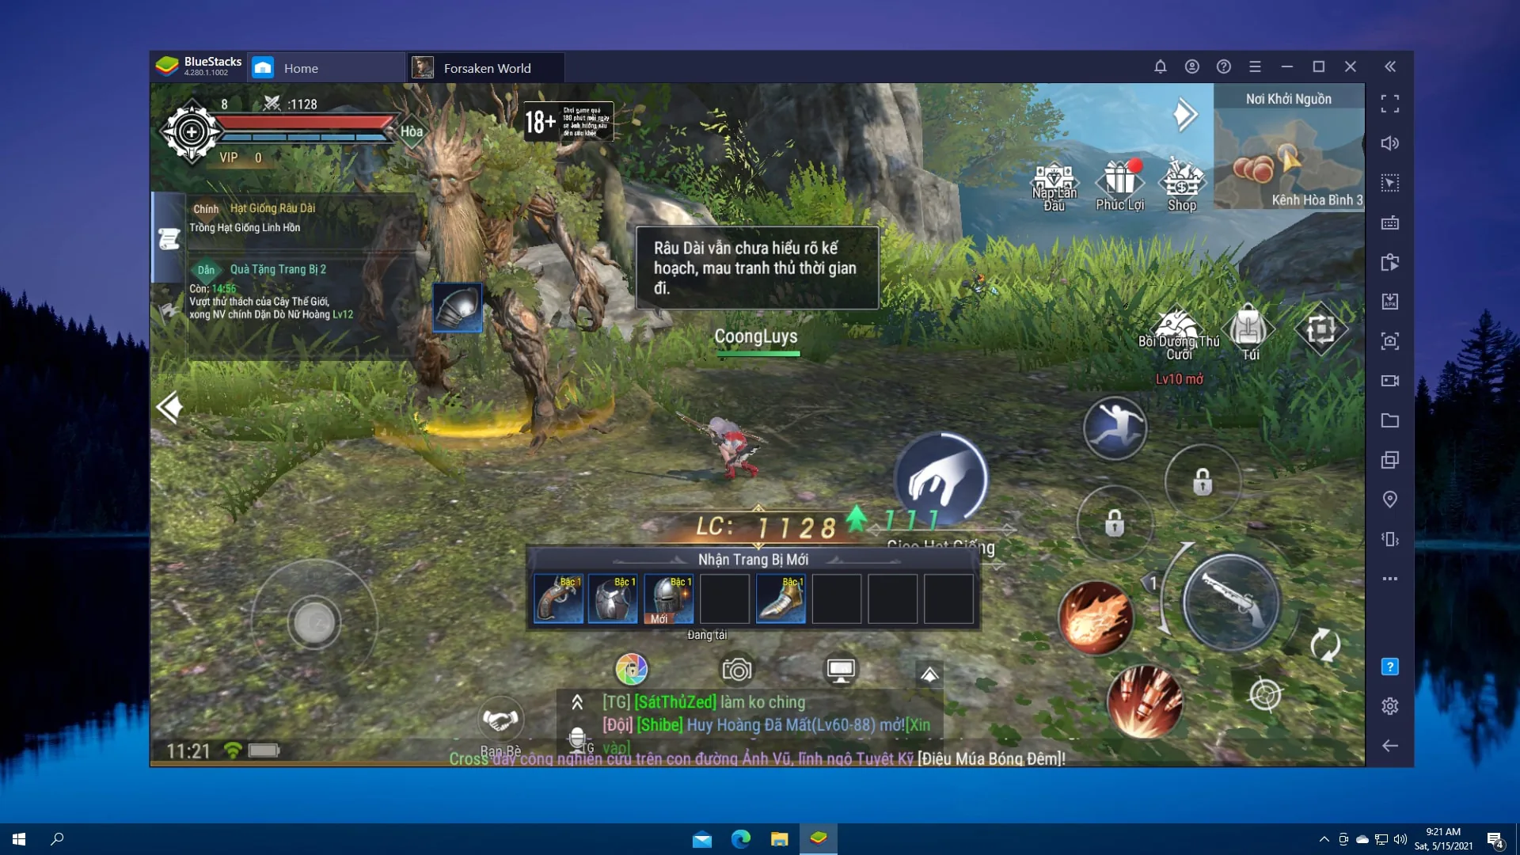This screenshot has width=1520, height=855.
Task: Collapse the quest panel with left arrow
Action: click(169, 408)
